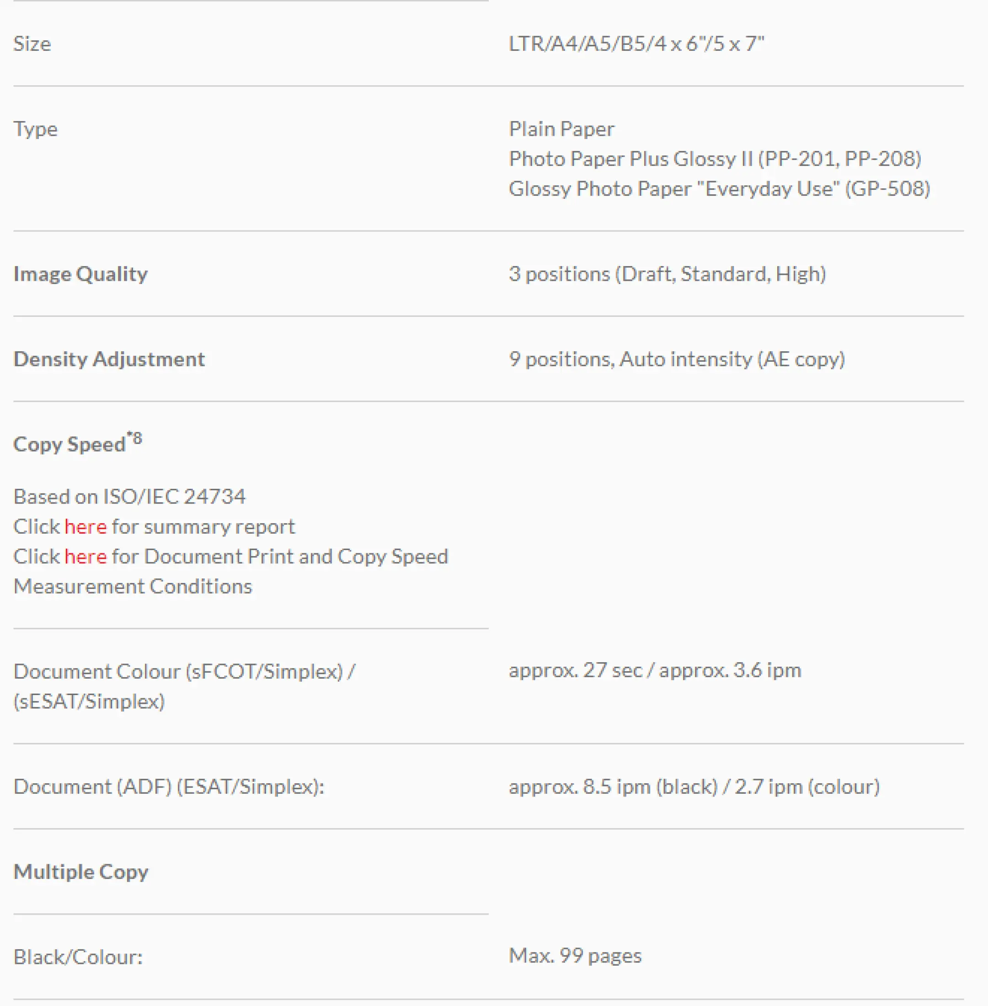Viewport: 988px width, 1006px height.
Task: Click the Density Adjustment label
Action: tap(109, 359)
